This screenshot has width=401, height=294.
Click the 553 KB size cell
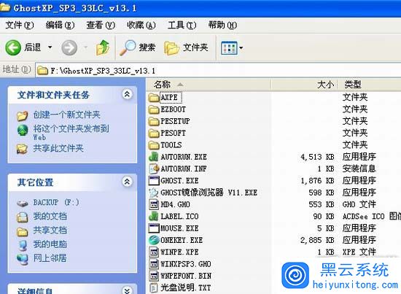(322, 204)
